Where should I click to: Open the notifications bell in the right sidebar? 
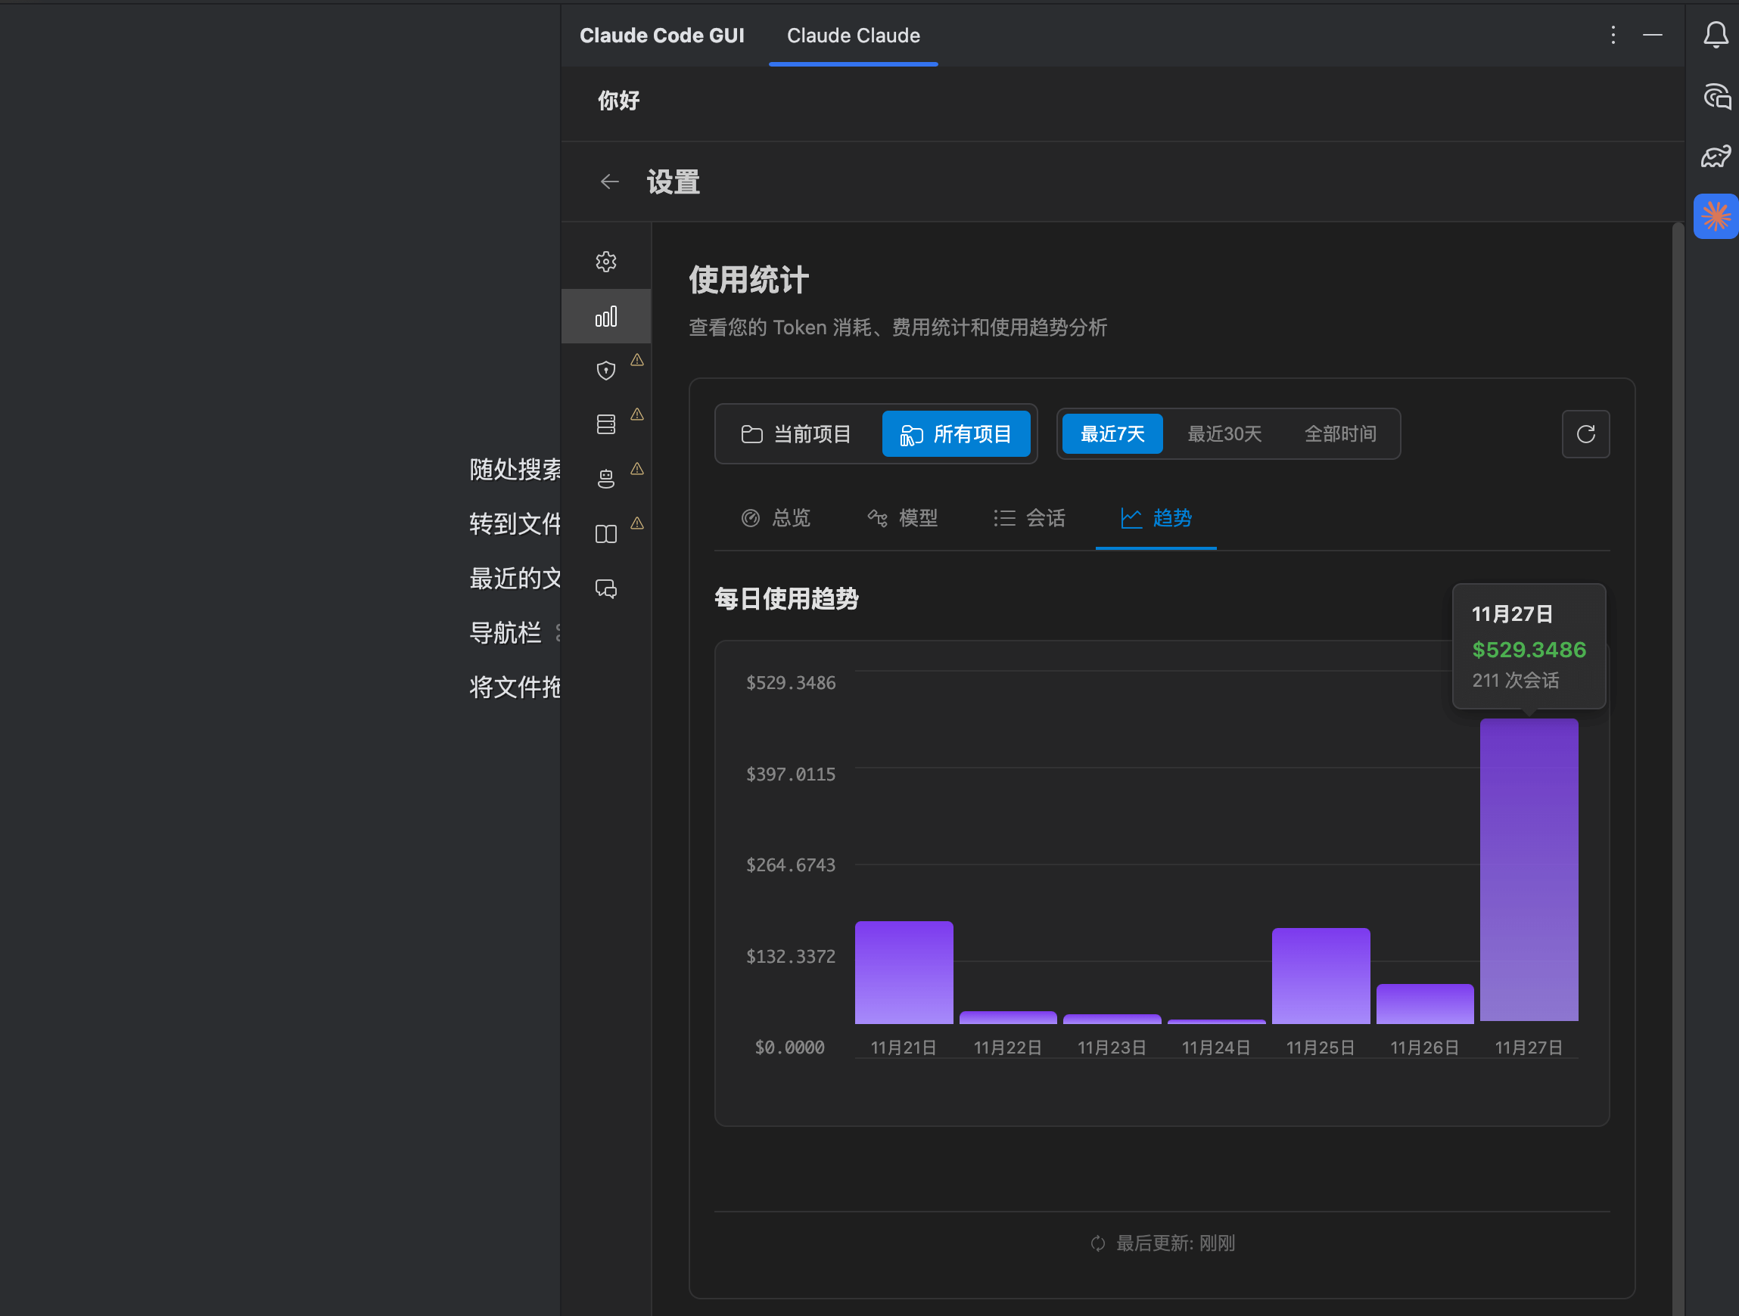[x=1716, y=35]
